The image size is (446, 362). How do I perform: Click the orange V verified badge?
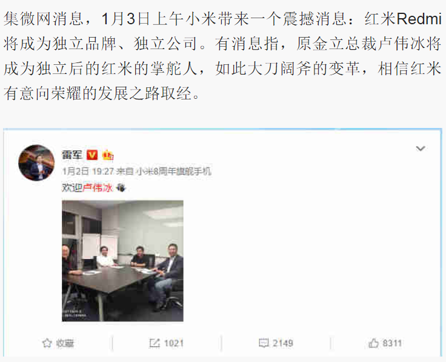[x=92, y=155]
